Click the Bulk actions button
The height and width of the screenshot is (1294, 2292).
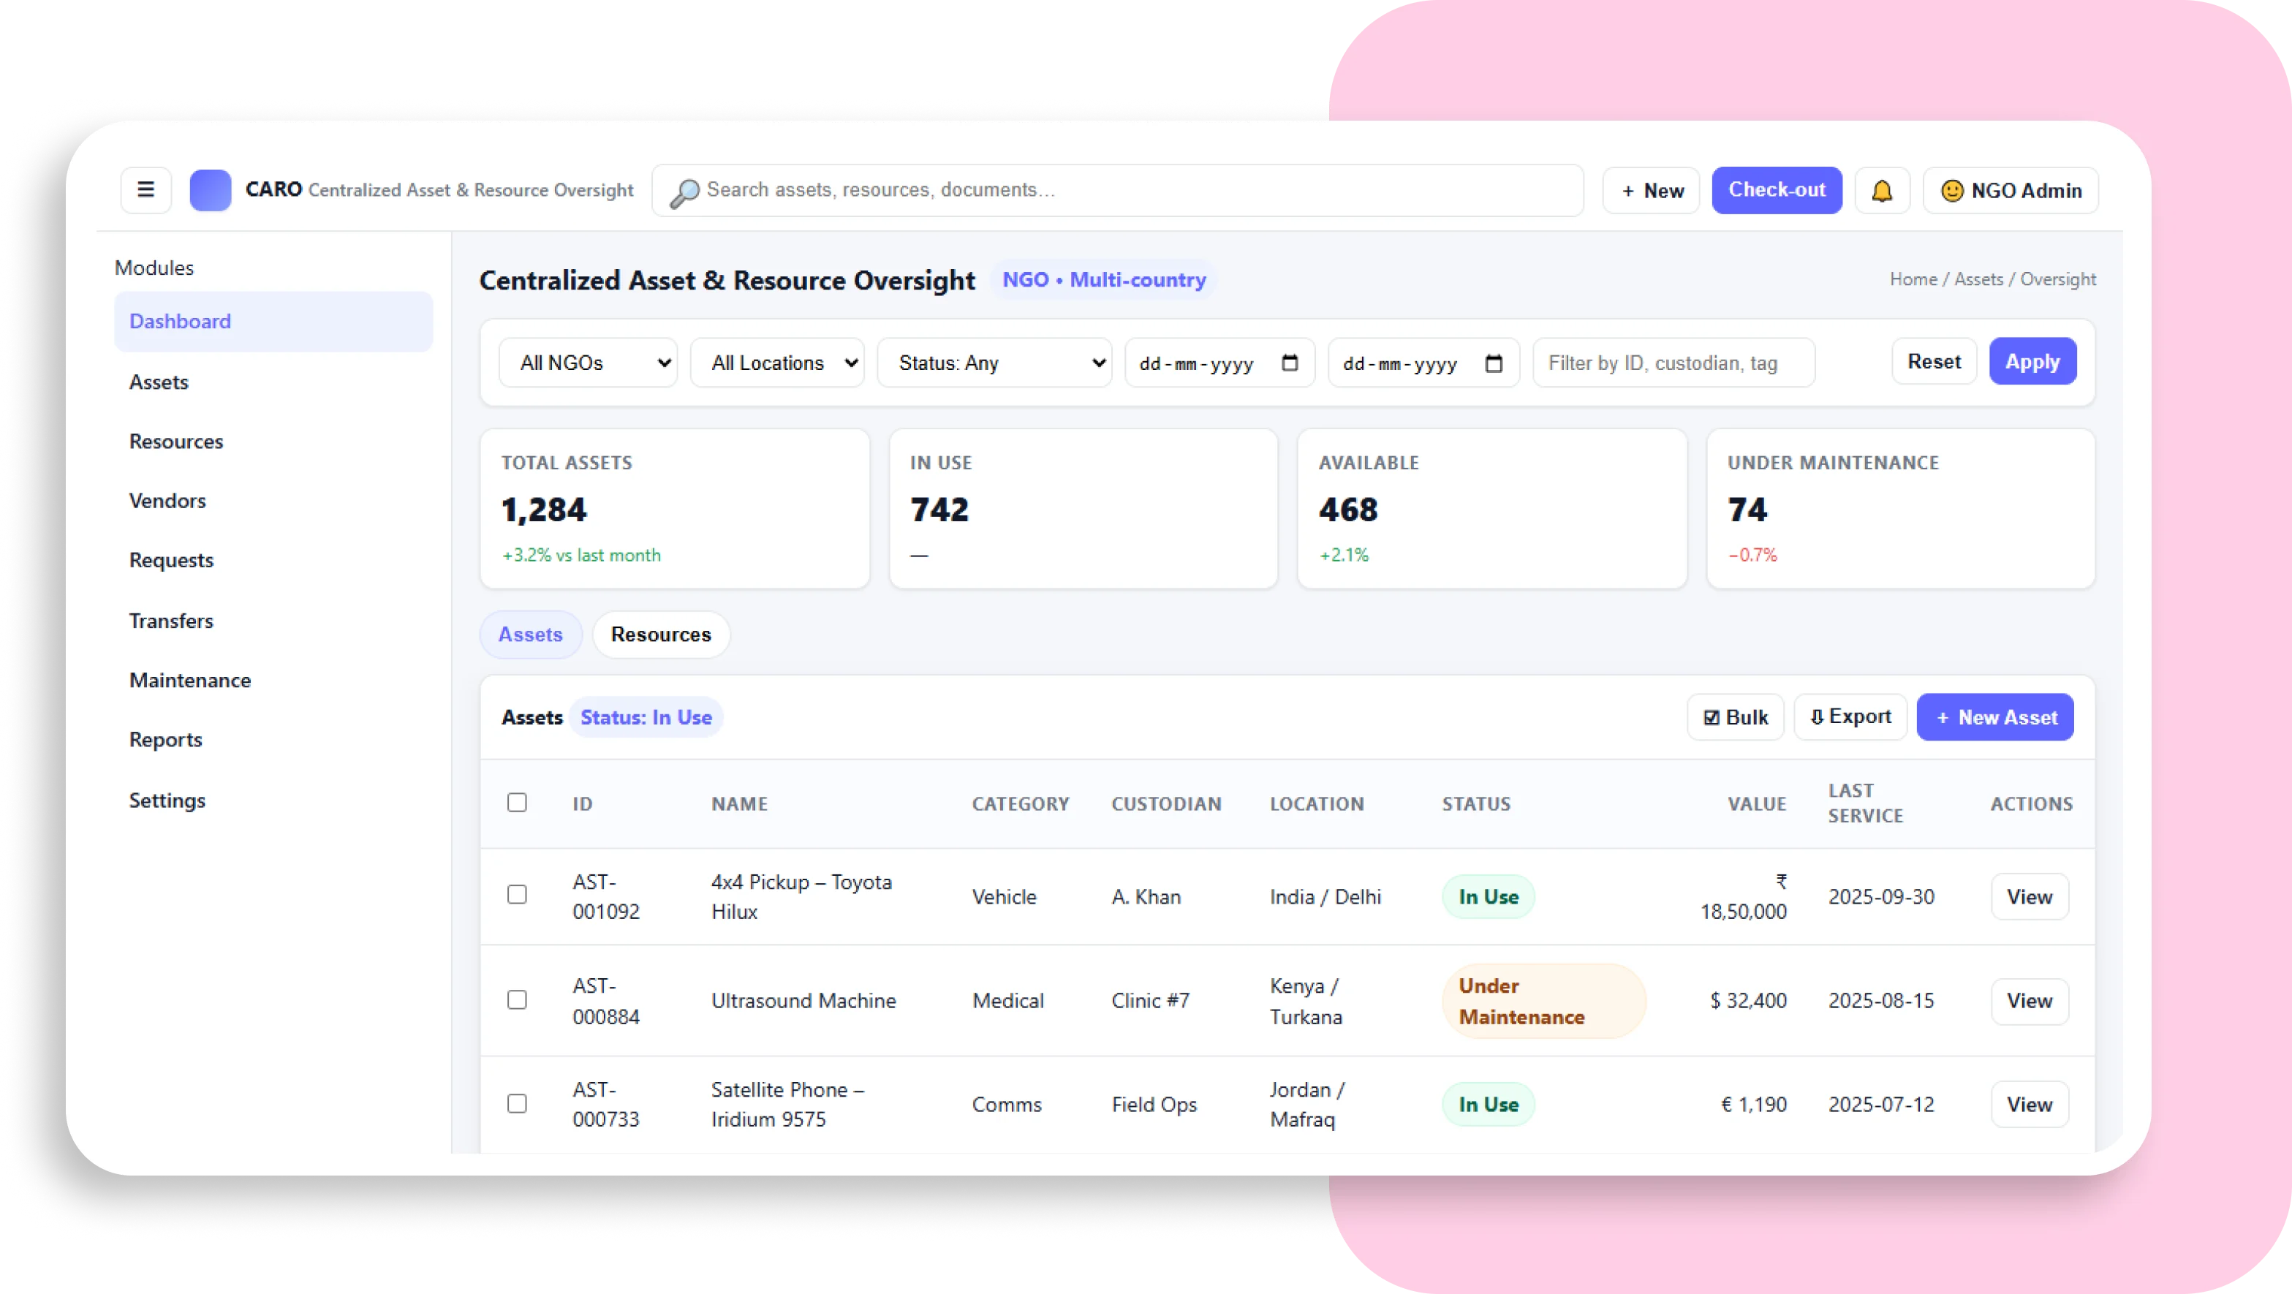pos(1735,717)
